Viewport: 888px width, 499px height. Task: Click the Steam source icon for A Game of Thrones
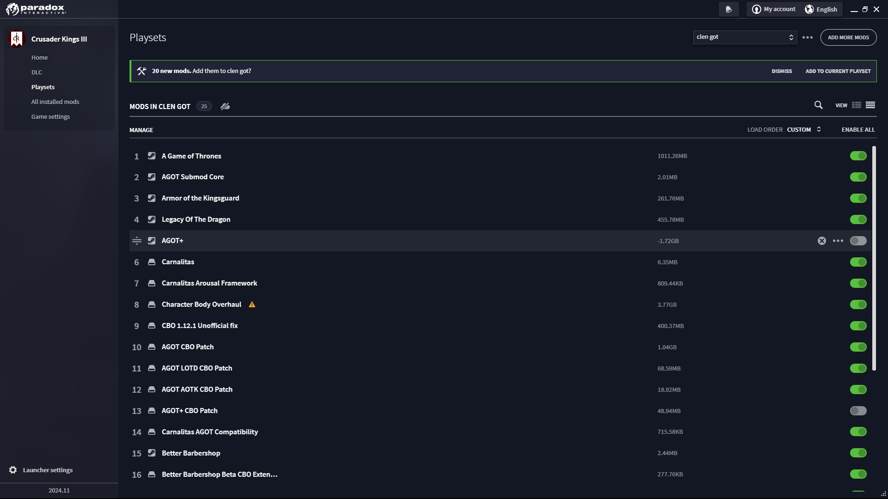[152, 156]
